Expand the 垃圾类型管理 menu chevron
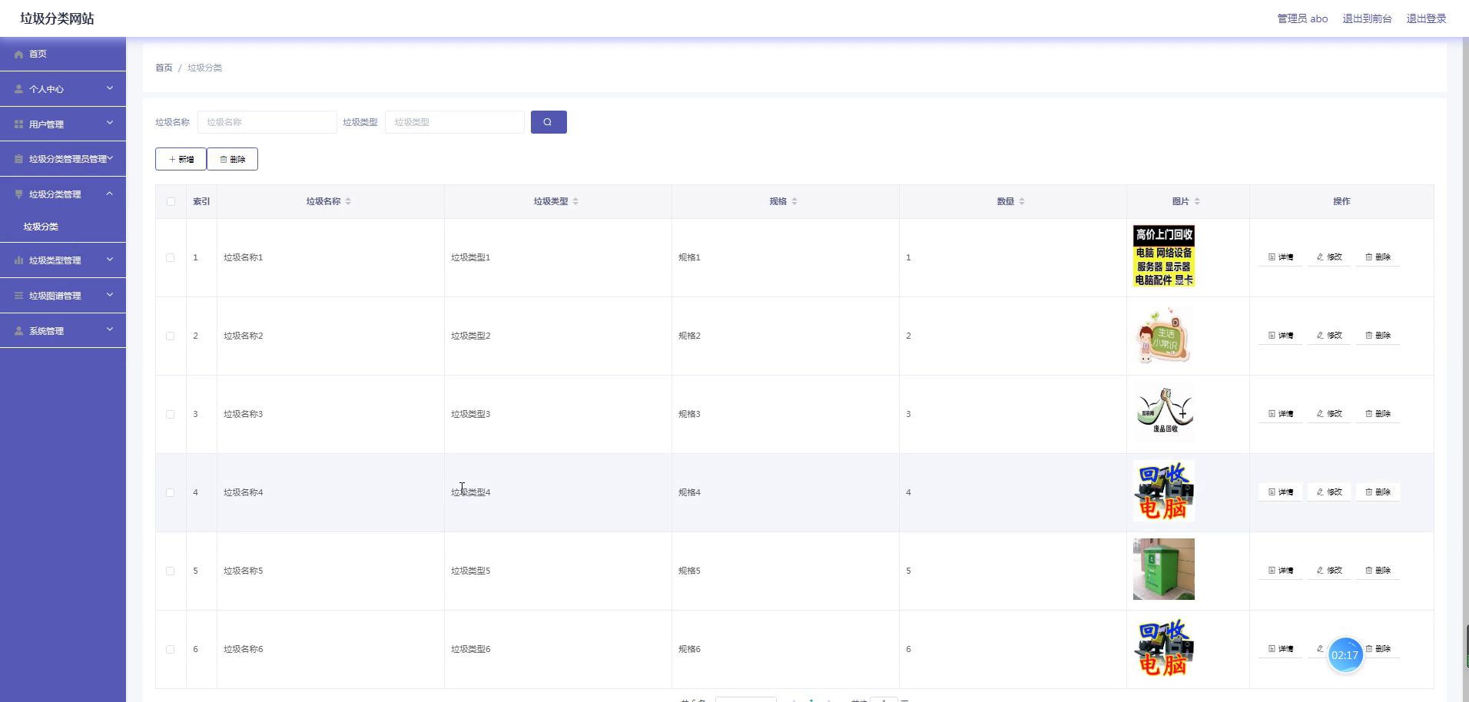Viewport: 1469px width, 702px height. point(110,260)
